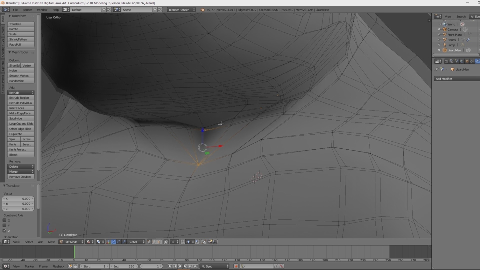Collapse the Mesh Tools panel
This screenshot has width=480, height=270.
coord(9,52)
